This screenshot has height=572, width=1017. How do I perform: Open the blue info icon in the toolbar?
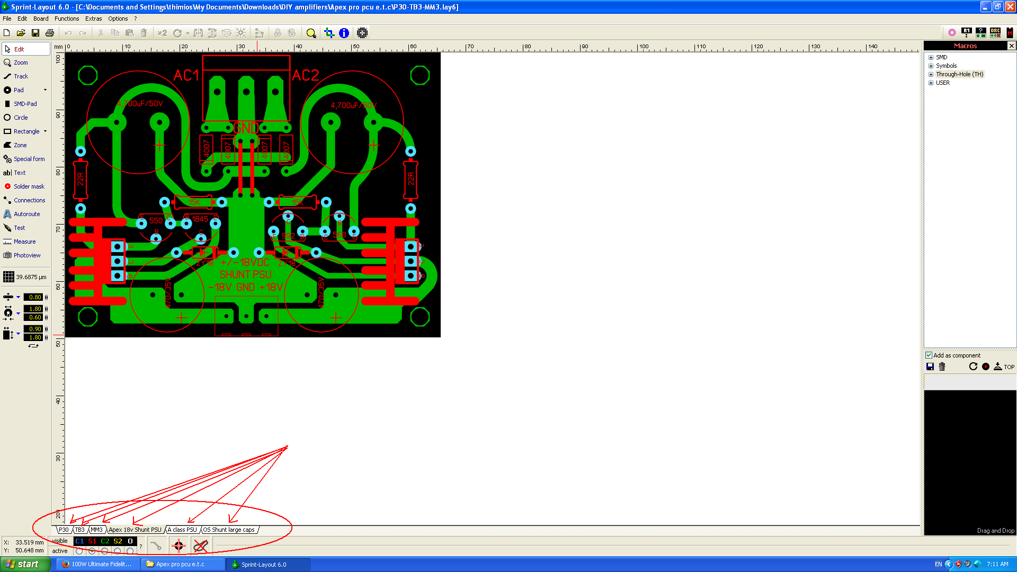click(x=344, y=33)
